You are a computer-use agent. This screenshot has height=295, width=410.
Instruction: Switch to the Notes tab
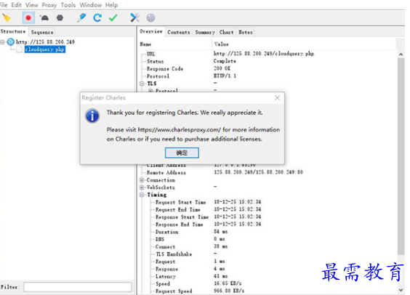pyautogui.click(x=245, y=32)
